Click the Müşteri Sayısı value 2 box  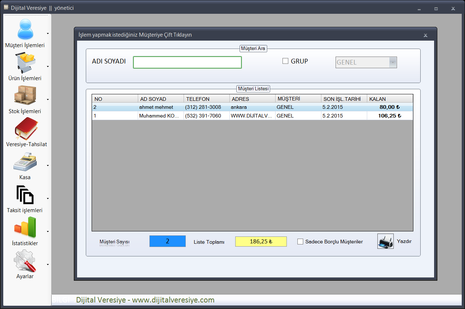pyautogui.click(x=168, y=241)
